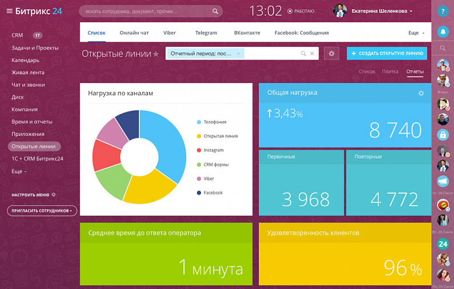454x289 pixels.
Task: Open the megaphone announcements icon in right sidebar
Action: tap(443, 181)
